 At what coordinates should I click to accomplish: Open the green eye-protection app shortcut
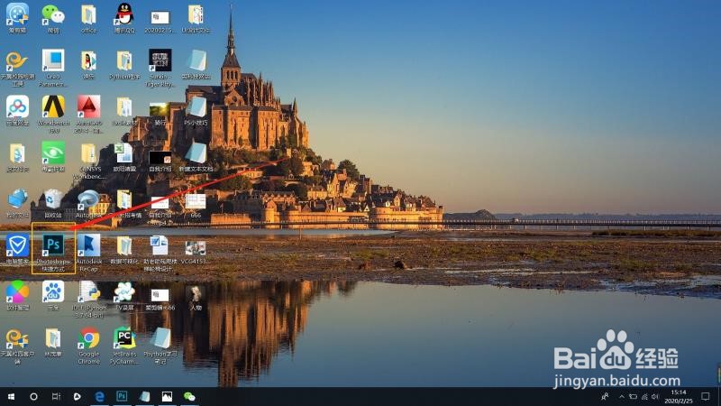pyautogui.click(x=53, y=157)
